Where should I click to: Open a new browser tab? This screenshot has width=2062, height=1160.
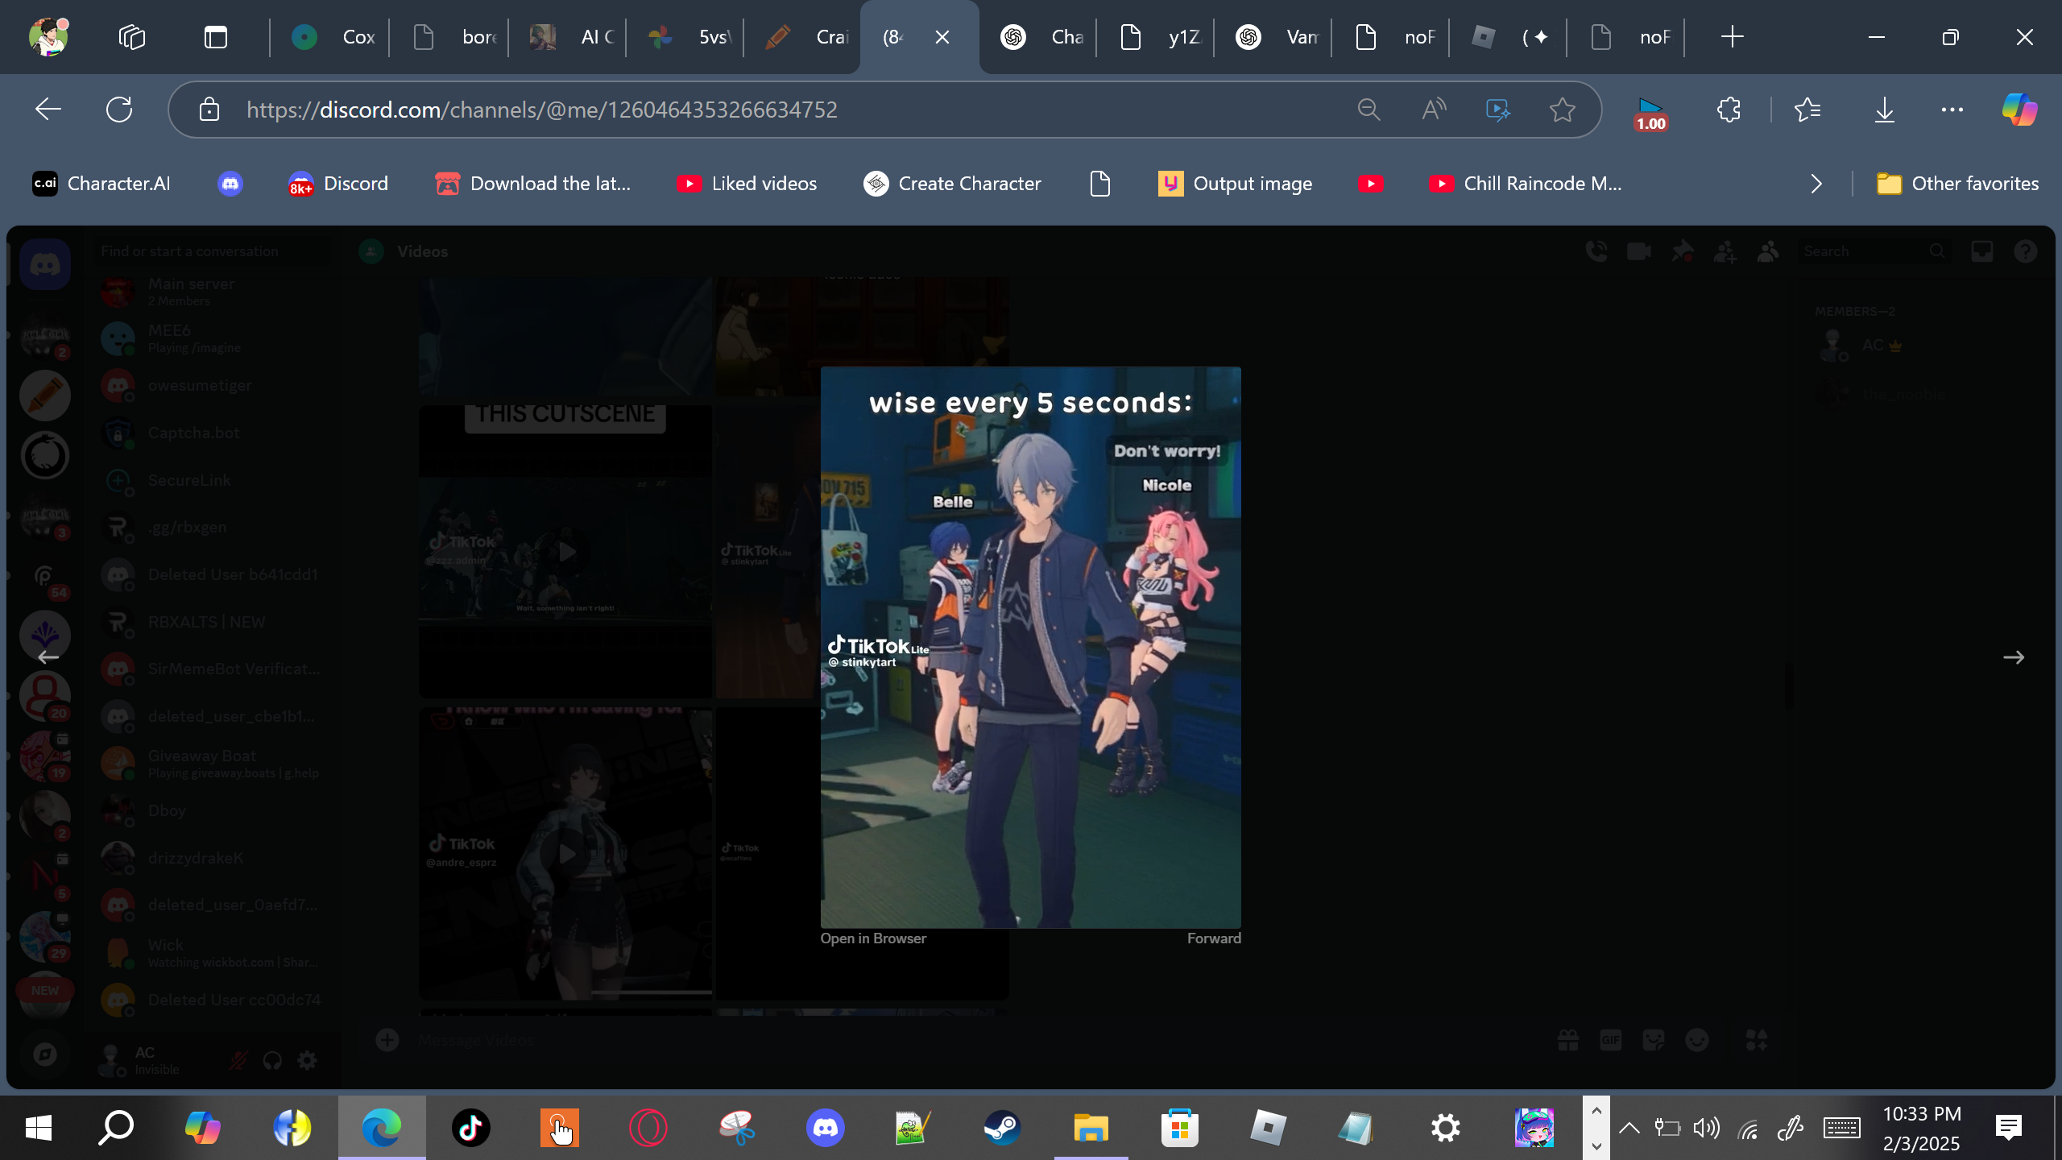1732,37
